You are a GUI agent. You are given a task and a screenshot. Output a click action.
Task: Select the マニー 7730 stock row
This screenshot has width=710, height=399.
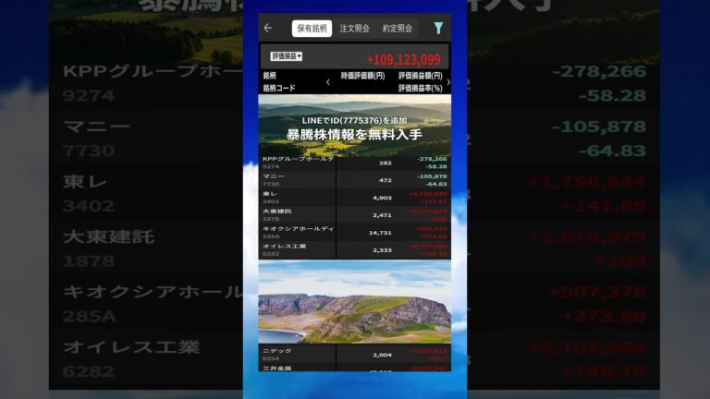(354, 180)
